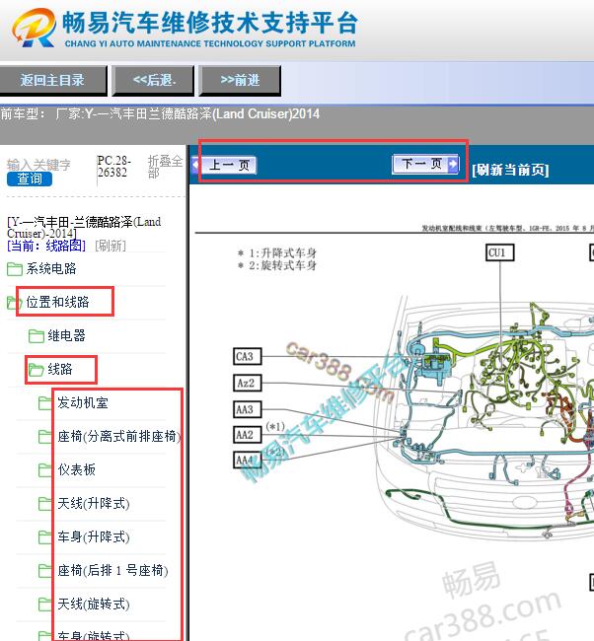Open the 发动机室 wiring entry

[83, 402]
